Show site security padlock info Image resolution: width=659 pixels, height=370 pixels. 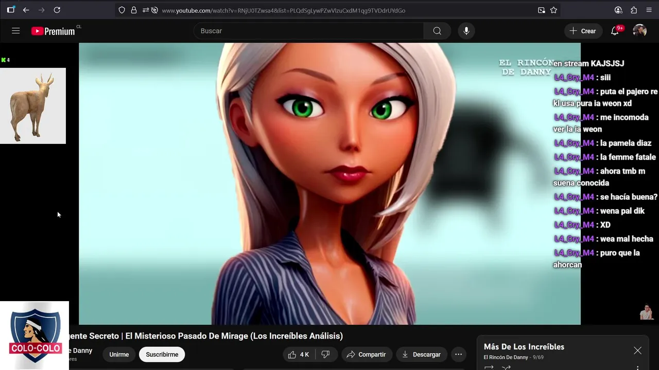click(x=134, y=10)
